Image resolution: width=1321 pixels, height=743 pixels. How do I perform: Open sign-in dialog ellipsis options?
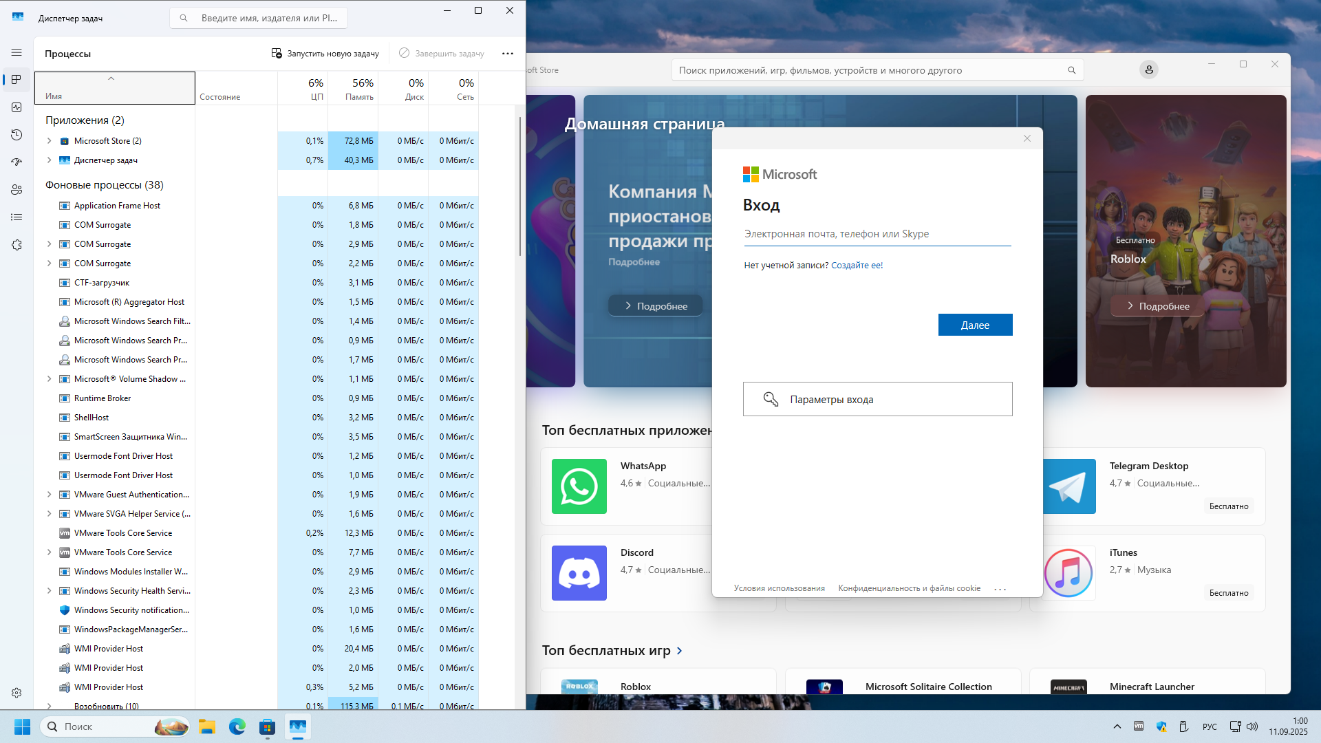[x=1000, y=589]
